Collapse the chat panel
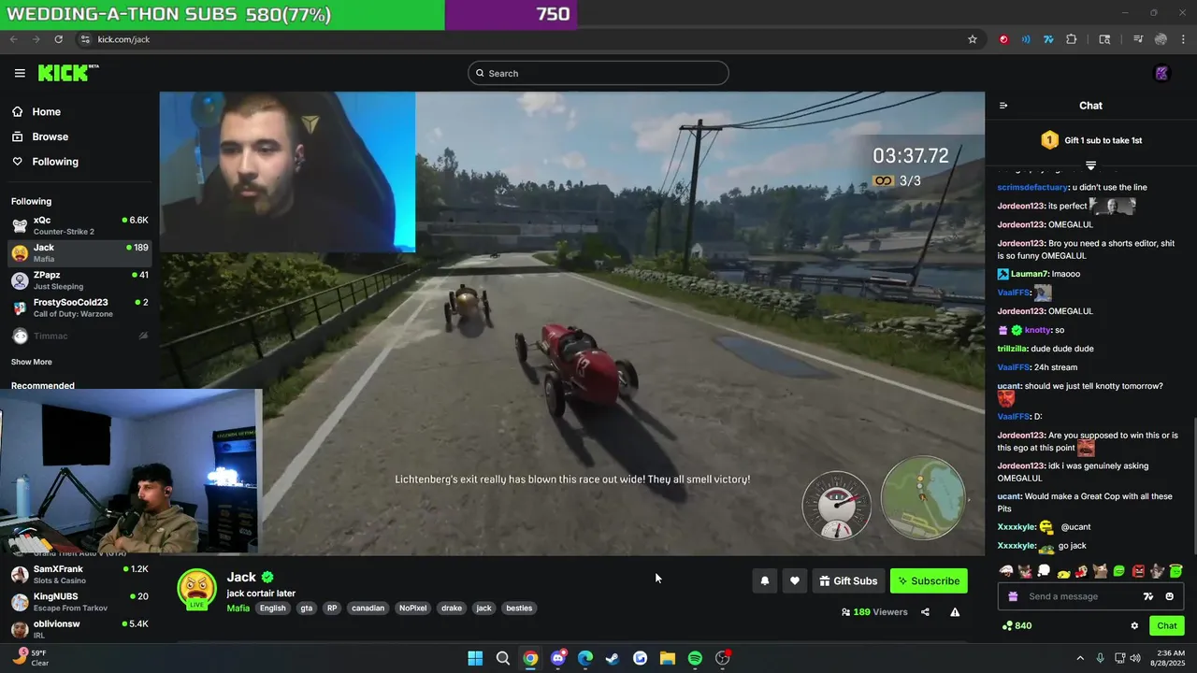 coord(1003,106)
